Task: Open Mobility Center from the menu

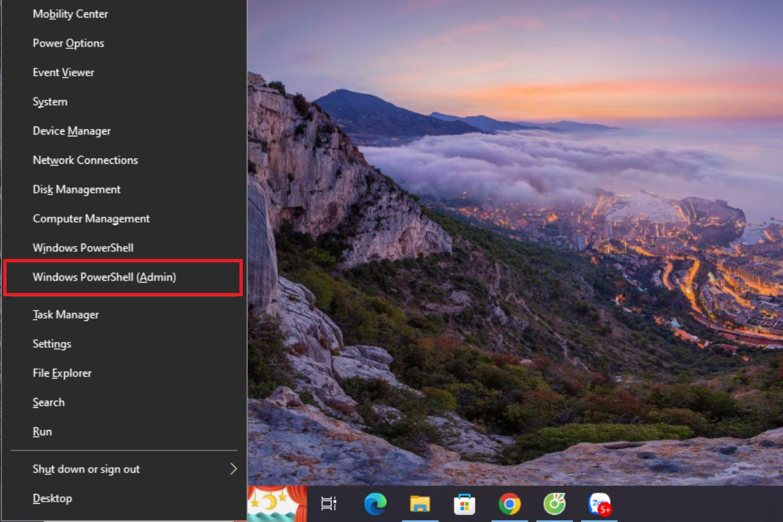Action: 124,14
